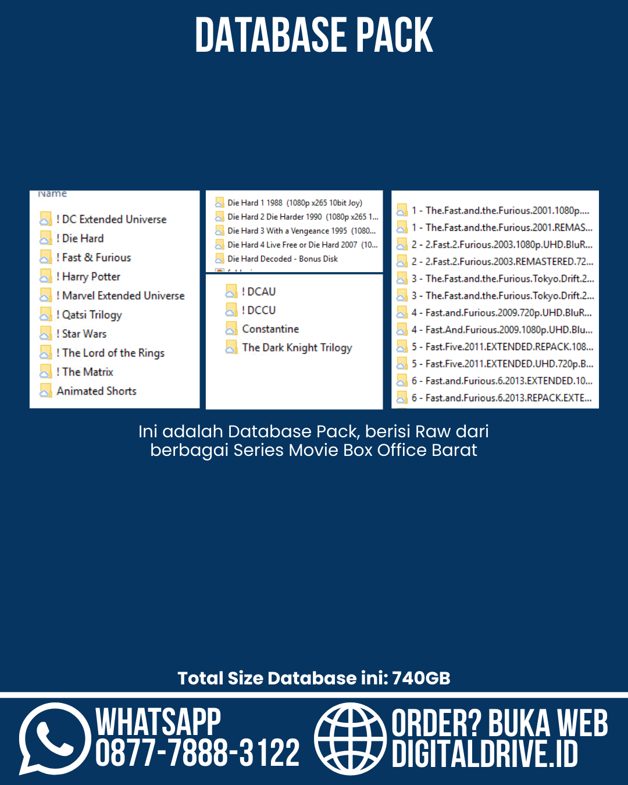The height and width of the screenshot is (785, 628).
Task: Select Die Hard Decoded - Bonus Disk
Action: point(282,259)
